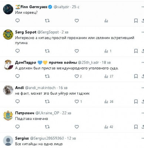Viewport: 144px width, 148px height.
Task: Bookmark Петрович's tweet
Action: [x=136, y=127]
